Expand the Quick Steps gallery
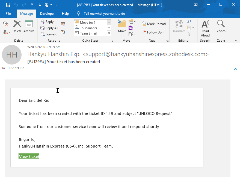This screenshot has width=240, height=190. pyautogui.click(x=109, y=33)
